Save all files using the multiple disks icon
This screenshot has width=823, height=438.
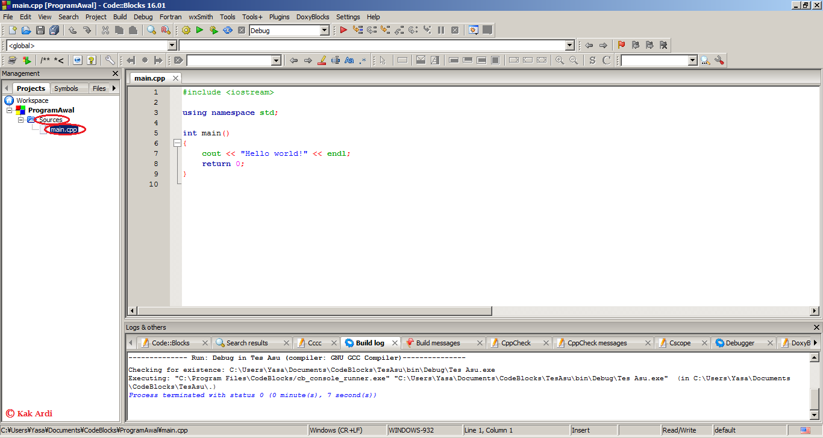tap(54, 29)
